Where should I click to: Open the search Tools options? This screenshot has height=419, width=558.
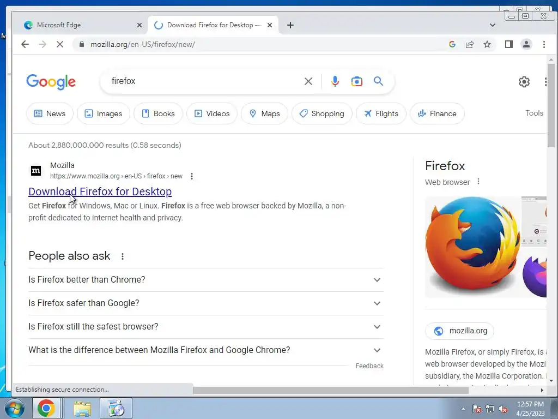534,113
